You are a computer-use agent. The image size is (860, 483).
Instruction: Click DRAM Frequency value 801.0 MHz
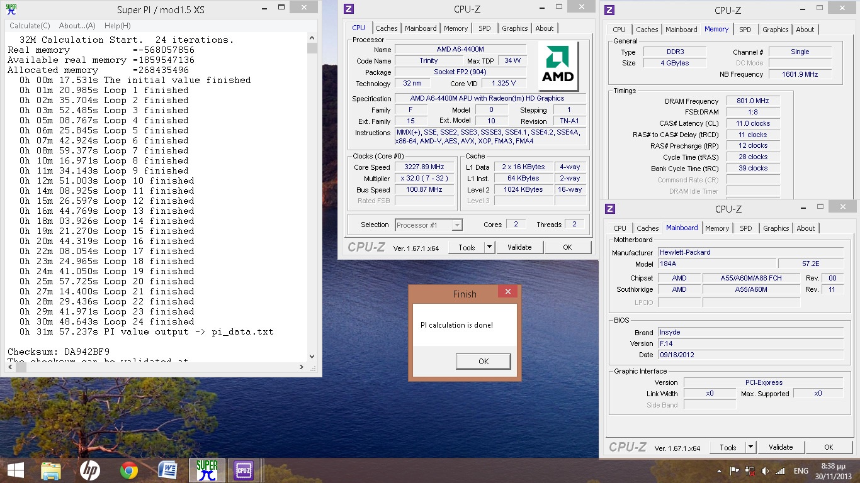pyautogui.click(x=753, y=101)
